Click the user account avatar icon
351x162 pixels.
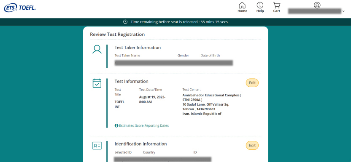coord(317,5)
